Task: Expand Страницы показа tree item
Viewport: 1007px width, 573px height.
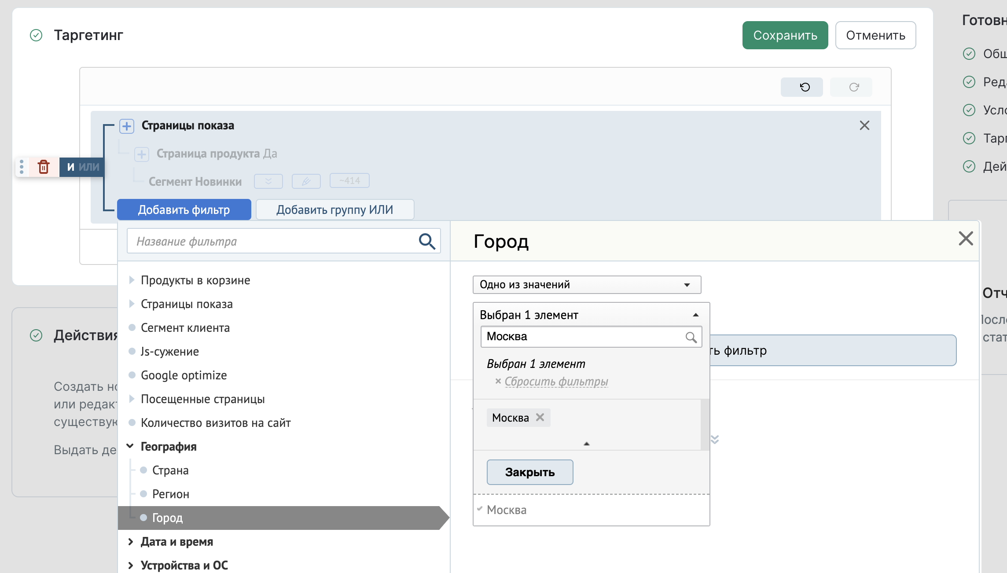Action: click(131, 304)
